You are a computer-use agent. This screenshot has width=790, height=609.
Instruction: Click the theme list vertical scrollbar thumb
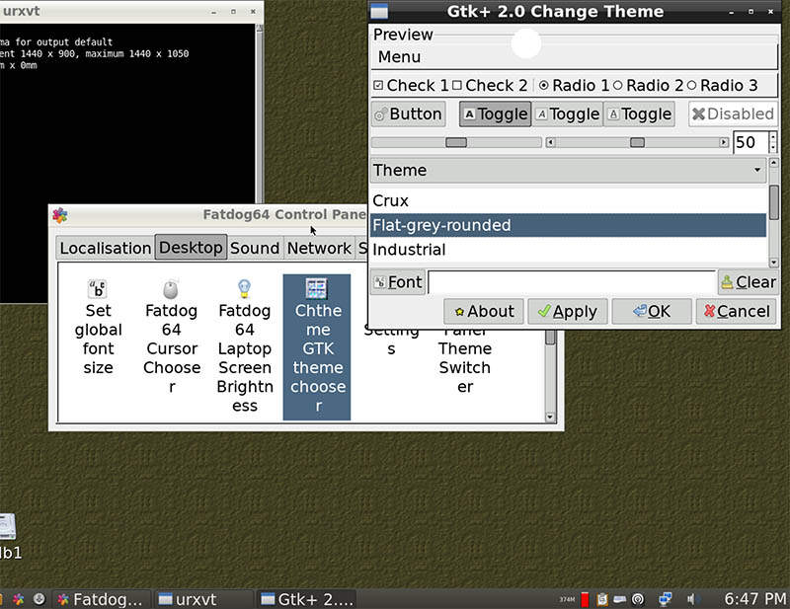pyautogui.click(x=774, y=202)
